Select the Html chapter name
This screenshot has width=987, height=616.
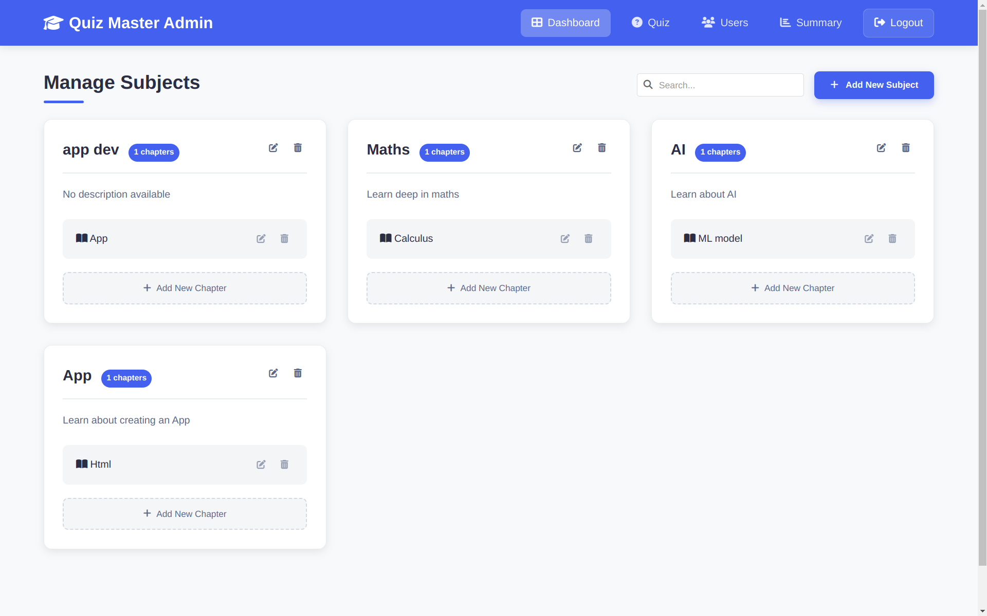pos(101,465)
